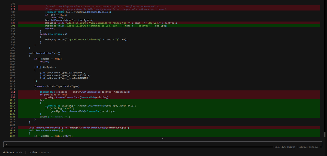Click the line 'box.AddCommands(cmdIds, textTypes);'
This screenshot has height=156, width=327.
pyautogui.click(x=69, y=20)
